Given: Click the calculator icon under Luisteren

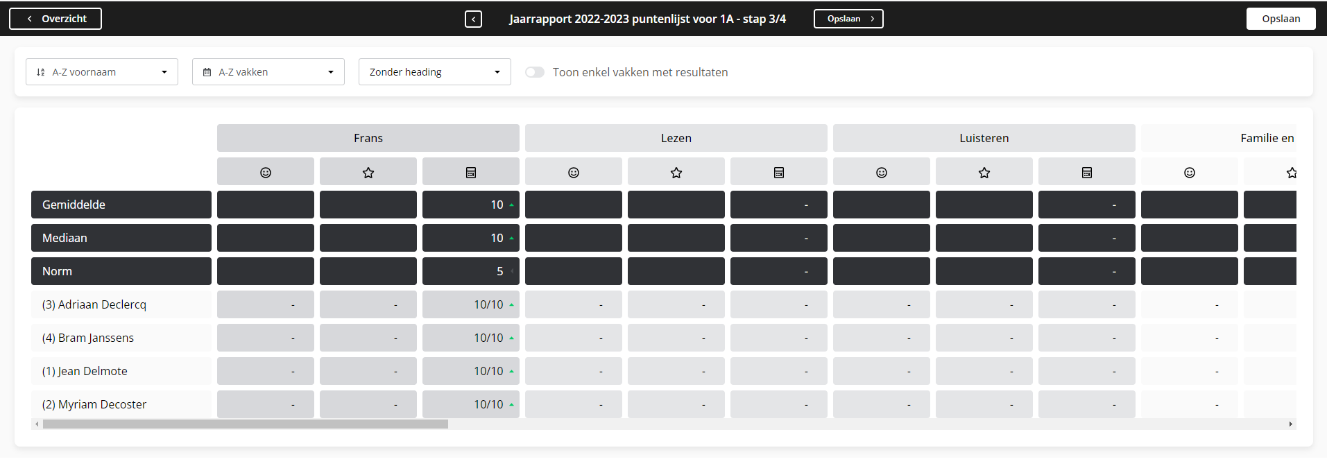Looking at the screenshot, I should click(1086, 173).
